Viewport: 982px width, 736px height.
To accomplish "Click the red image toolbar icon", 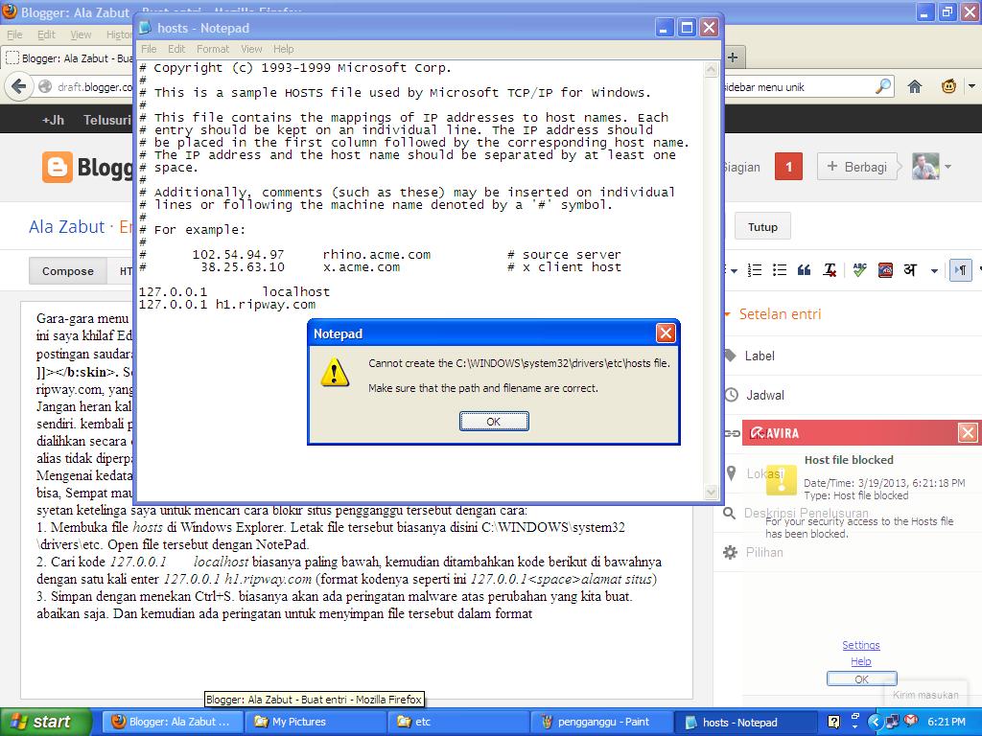I will [x=885, y=270].
